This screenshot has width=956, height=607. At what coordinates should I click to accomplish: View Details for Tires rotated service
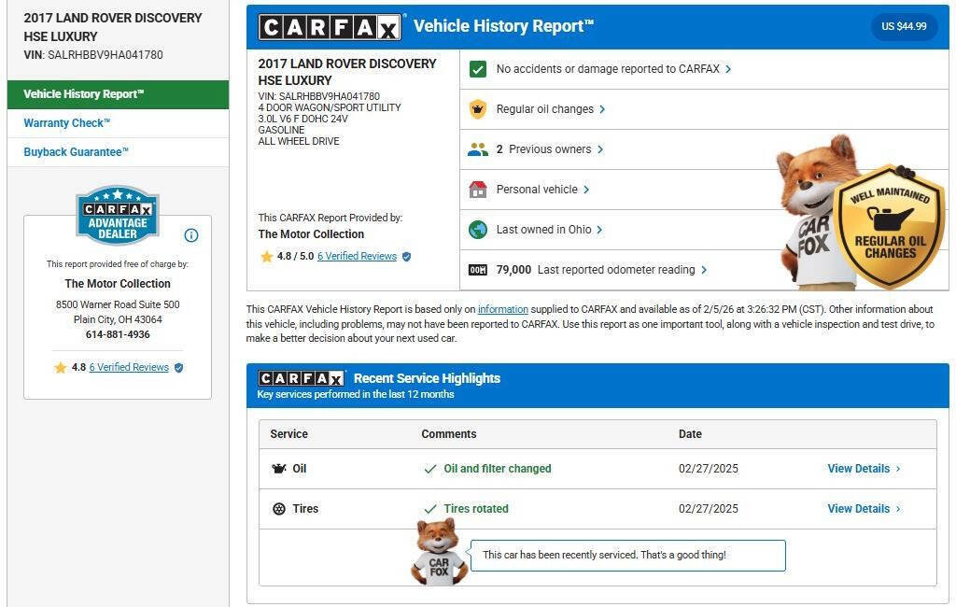point(864,509)
